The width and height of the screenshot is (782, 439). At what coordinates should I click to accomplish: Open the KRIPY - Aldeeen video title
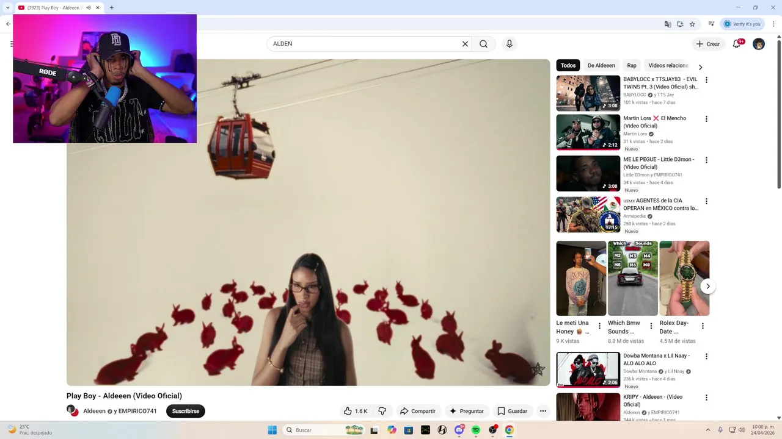652,401
